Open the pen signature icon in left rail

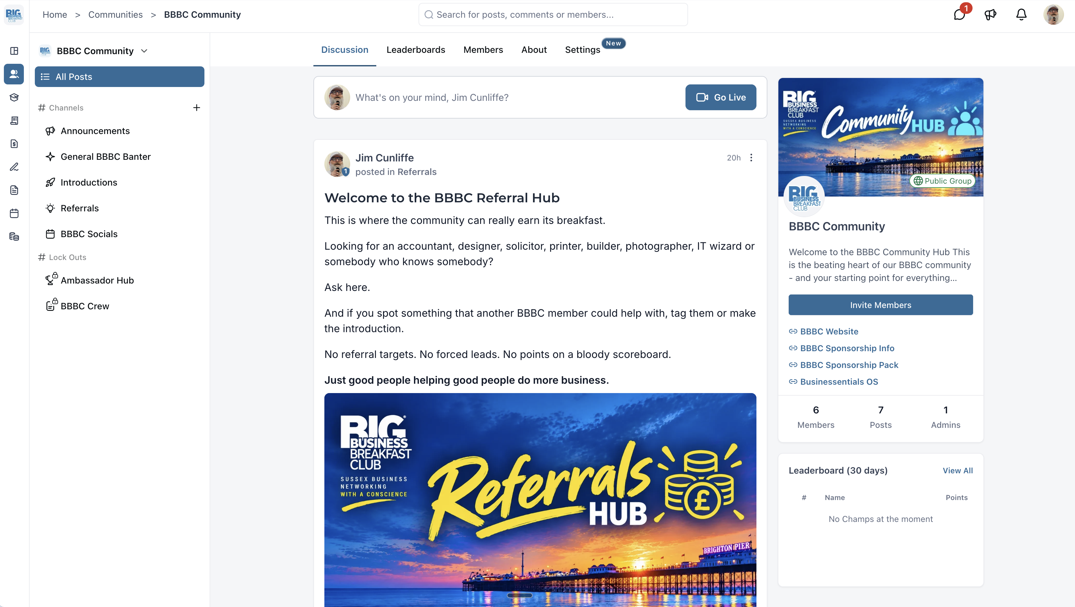pyautogui.click(x=14, y=167)
